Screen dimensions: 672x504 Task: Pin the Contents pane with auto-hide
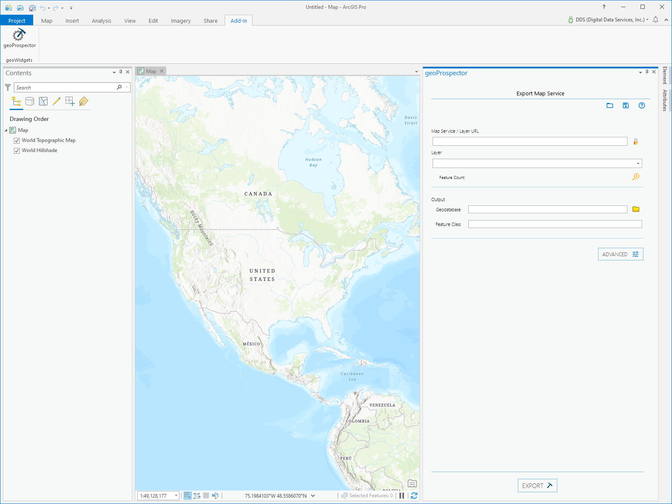[x=121, y=72]
